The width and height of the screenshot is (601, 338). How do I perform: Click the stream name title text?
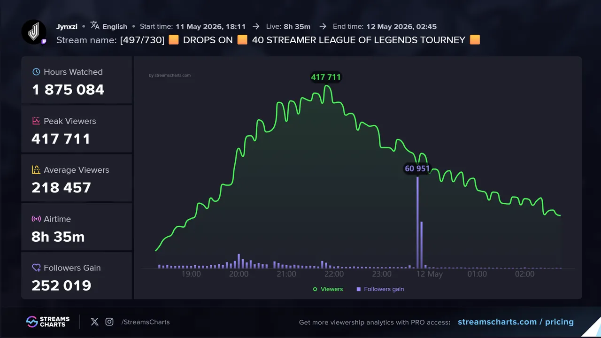tap(300, 40)
